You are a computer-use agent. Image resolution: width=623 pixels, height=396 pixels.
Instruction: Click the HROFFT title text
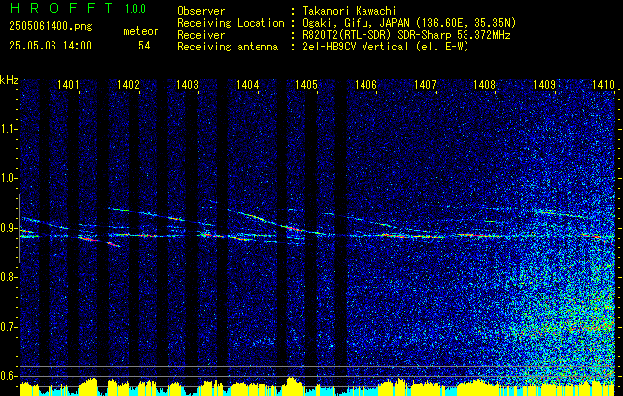click(60, 7)
